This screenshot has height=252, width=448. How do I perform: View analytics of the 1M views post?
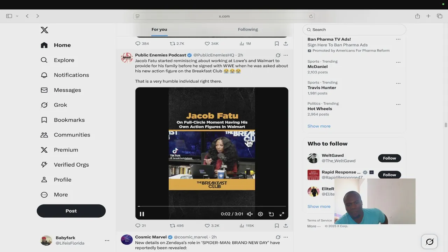(245, 44)
